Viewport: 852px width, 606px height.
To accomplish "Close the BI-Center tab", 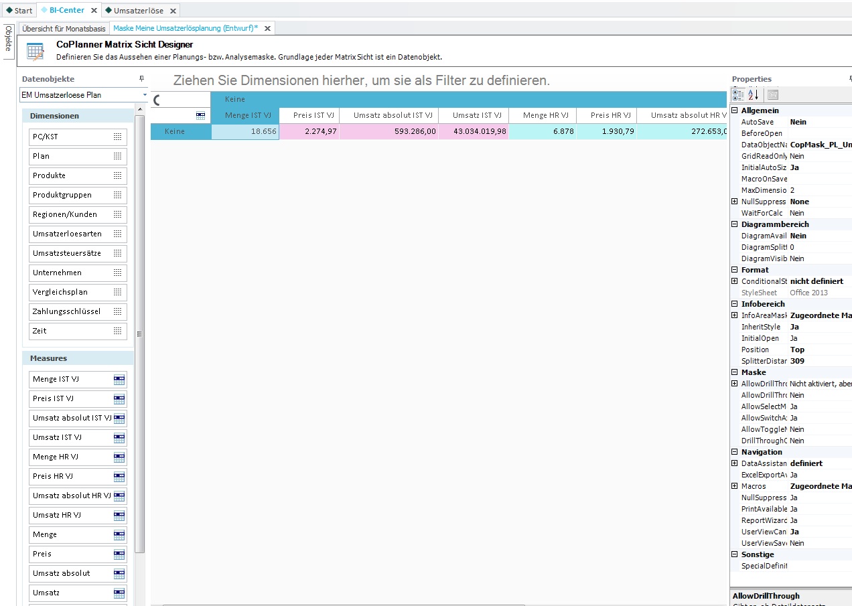I will coord(94,11).
